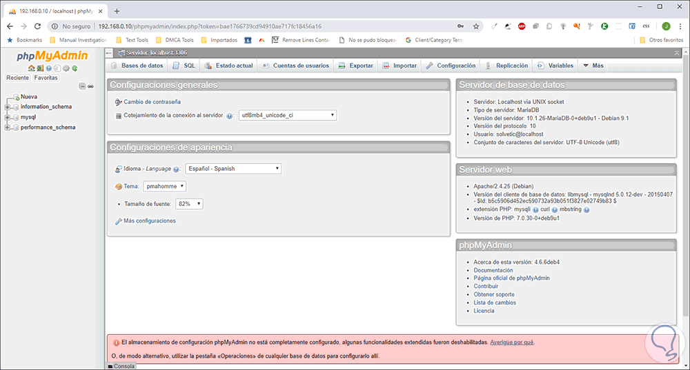This screenshot has width=690, height=370.
Task: Click the Obtener soporte link
Action: point(494,294)
